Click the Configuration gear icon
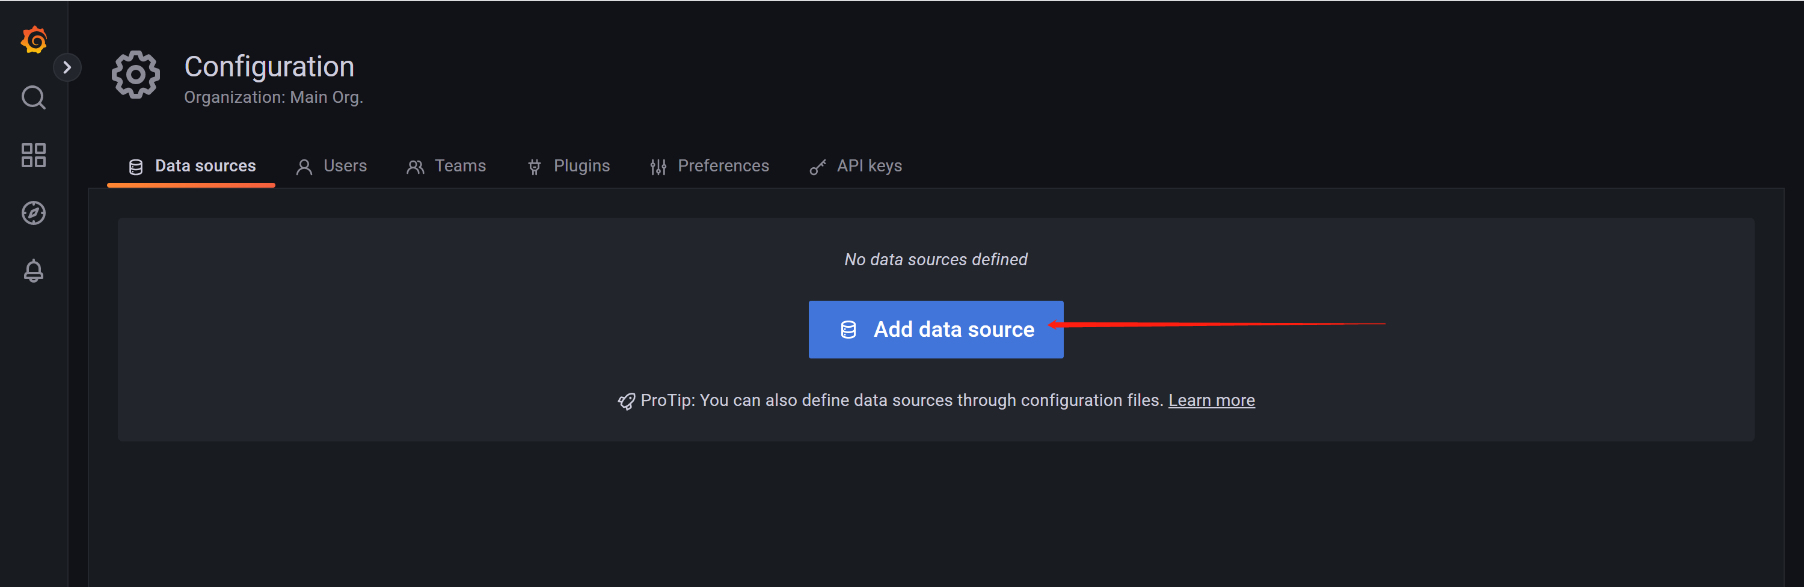Screen dimensions: 1804x587 [x=136, y=74]
